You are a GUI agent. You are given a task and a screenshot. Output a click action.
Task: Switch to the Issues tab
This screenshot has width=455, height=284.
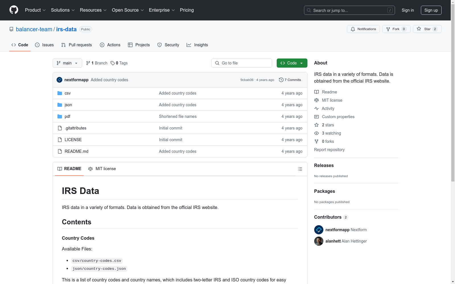point(44,45)
